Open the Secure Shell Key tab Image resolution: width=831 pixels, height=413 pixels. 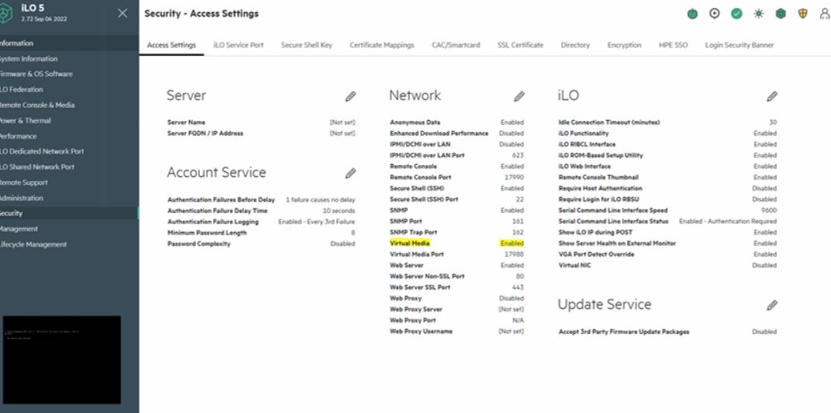pyautogui.click(x=306, y=45)
